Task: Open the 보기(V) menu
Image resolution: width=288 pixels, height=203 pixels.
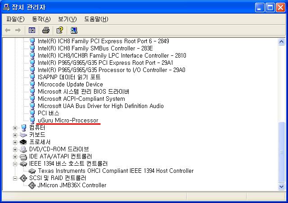Action: 67,19
